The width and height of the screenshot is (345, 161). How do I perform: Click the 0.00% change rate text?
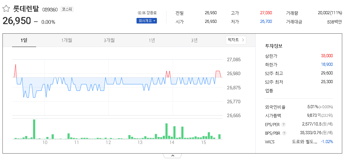pos(48,22)
